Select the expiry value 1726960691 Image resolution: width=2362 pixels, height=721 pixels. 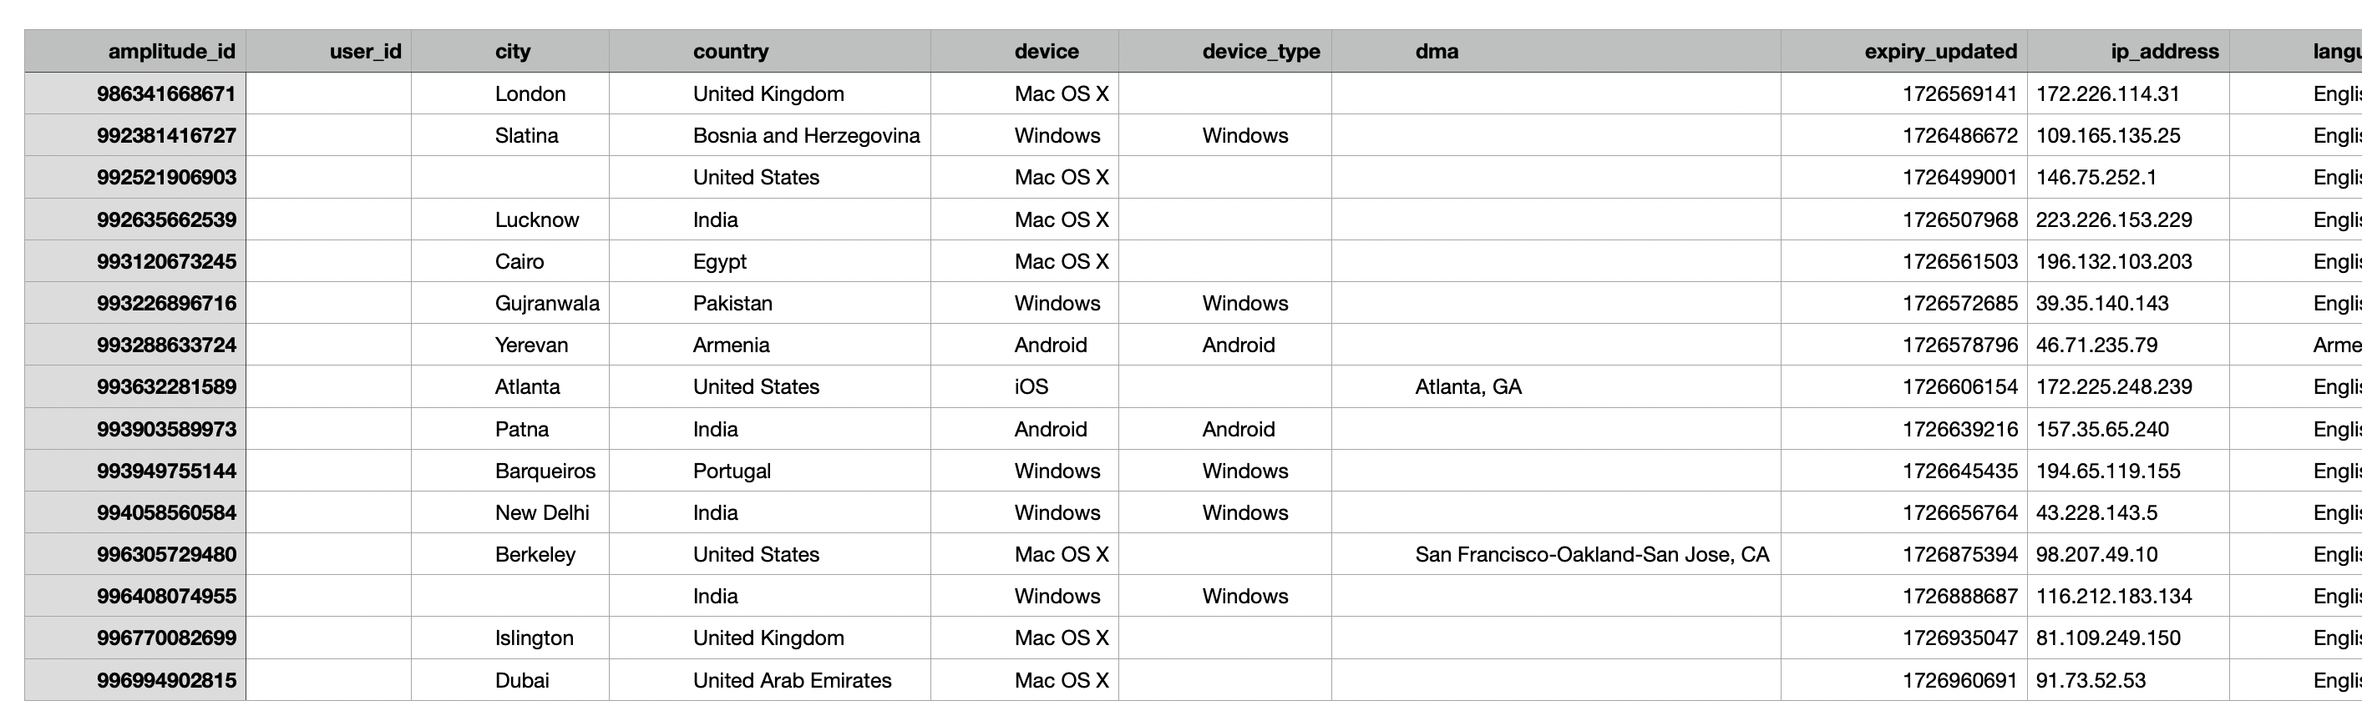point(1904,680)
